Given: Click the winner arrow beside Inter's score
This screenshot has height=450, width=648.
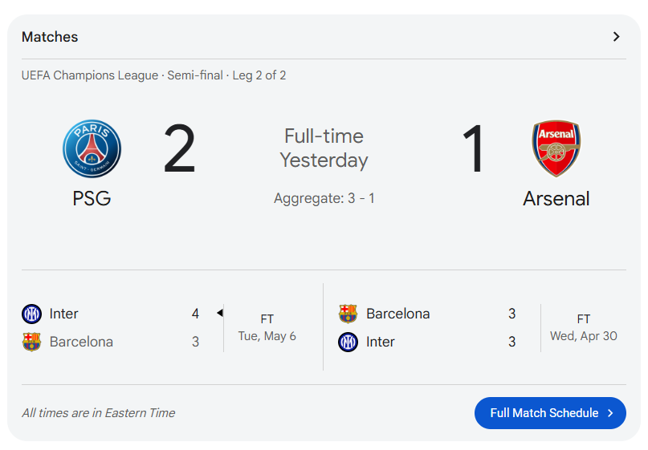Looking at the screenshot, I should [220, 313].
